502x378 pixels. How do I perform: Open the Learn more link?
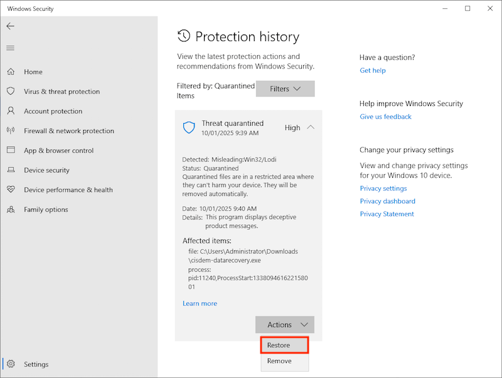[x=200, y=303]
